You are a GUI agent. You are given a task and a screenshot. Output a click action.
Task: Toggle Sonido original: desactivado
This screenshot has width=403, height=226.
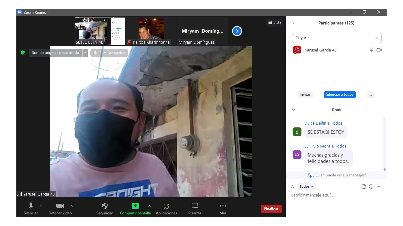[55, 53]
